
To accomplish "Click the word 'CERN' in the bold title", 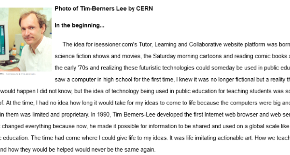I will point(144,9).
